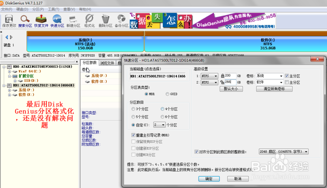Click the 保存更改 save changes toolbar icon
The image size is (327, 188).
click(x=9, y=21)
